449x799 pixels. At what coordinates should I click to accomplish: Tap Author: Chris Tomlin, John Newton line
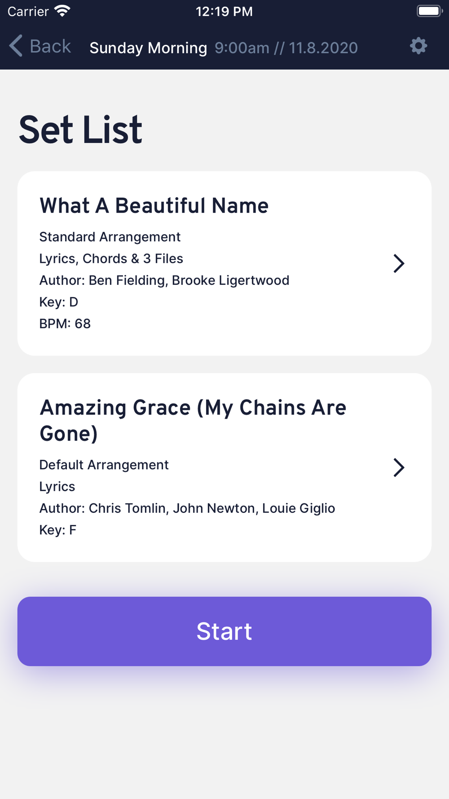click(187, 508)
